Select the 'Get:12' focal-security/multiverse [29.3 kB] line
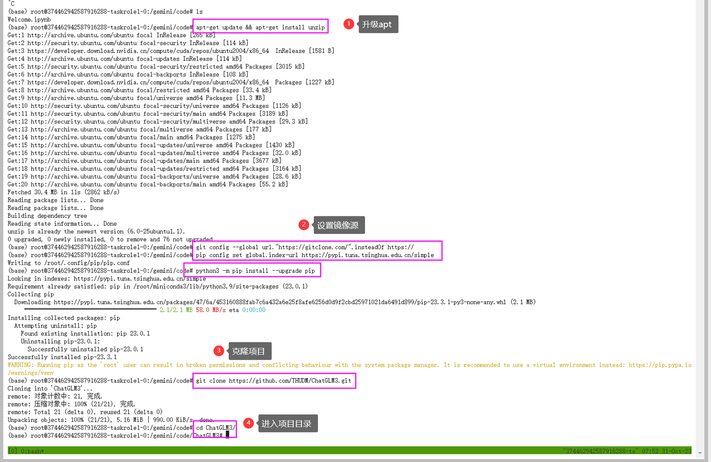Image resolution: width=711 pixels, height=462 pixels. (x=158, y=121)
